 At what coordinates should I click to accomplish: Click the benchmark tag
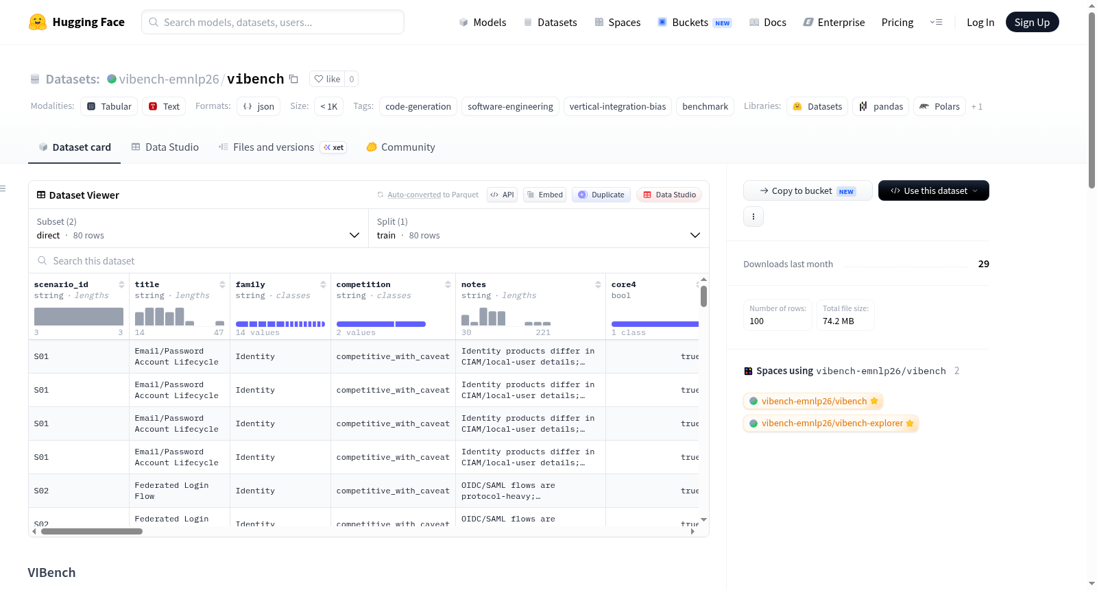(x=706, y=106)
